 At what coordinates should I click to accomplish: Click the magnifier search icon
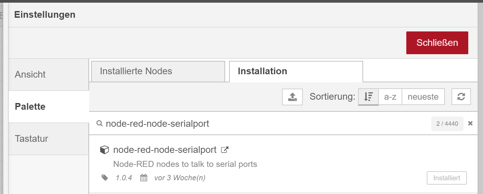coord(99,123)
